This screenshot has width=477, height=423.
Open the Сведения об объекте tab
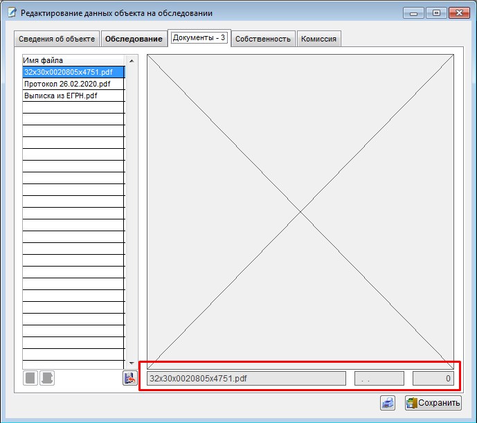57,39
